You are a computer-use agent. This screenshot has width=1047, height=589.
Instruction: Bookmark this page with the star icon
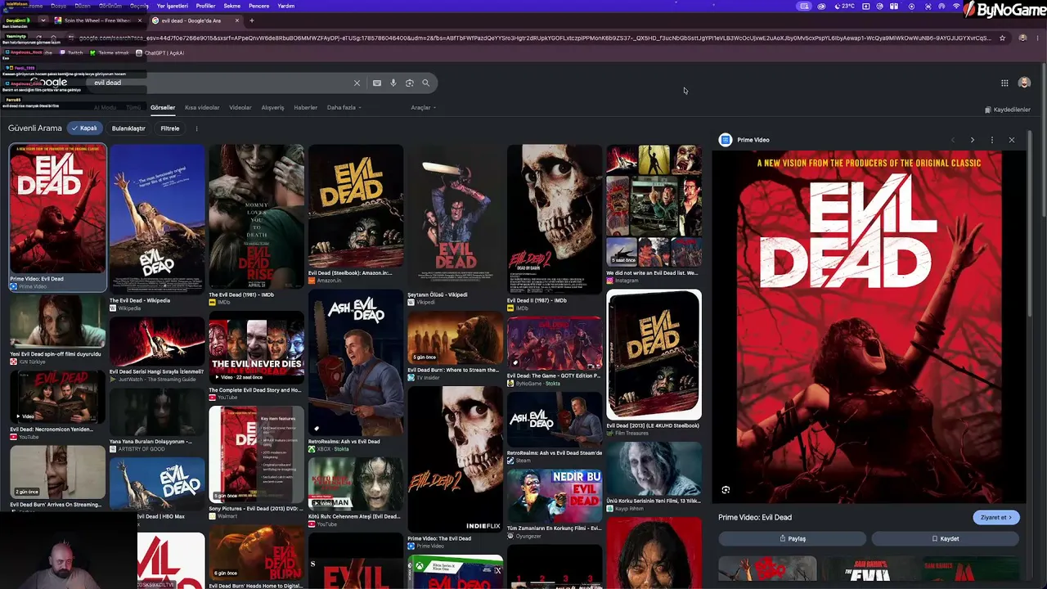pos(1002,38)
